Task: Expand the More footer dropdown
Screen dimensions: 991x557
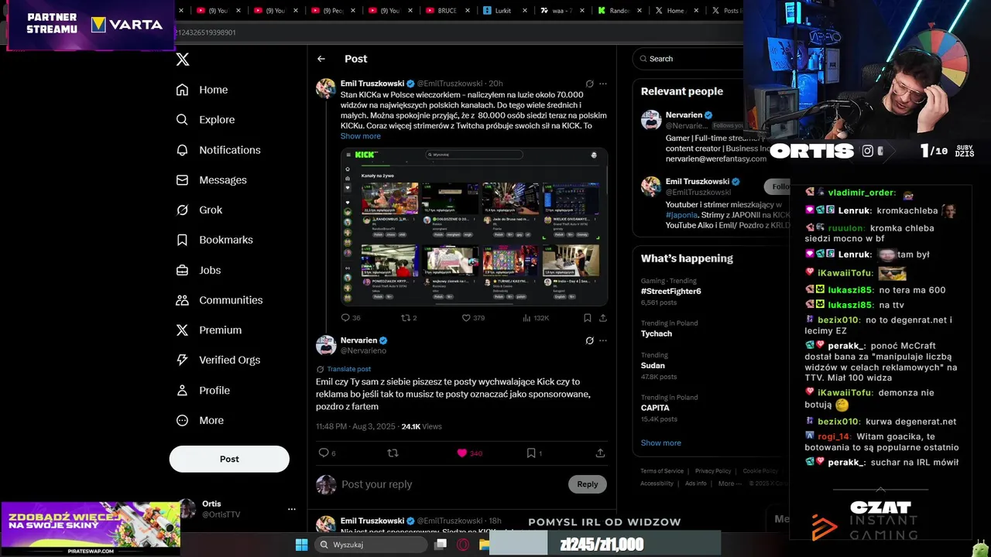Action: tap(729, 484)
